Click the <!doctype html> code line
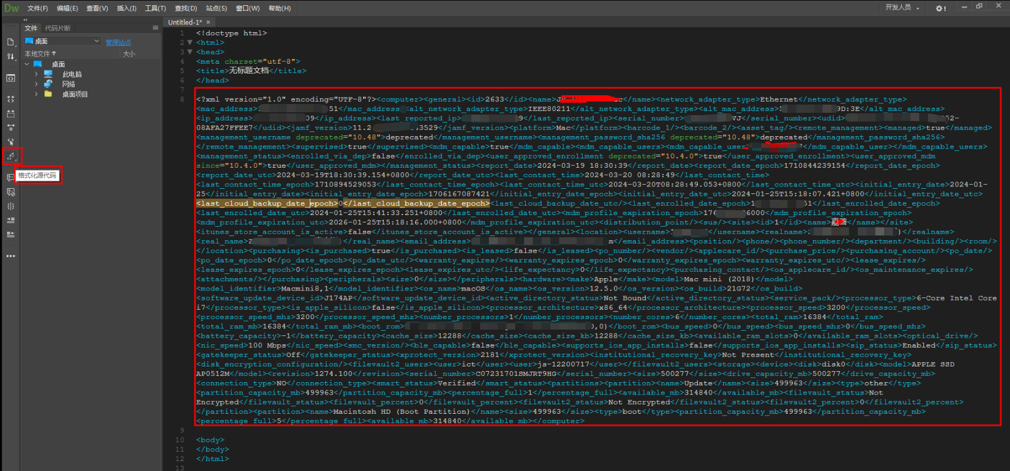Screen dimensions: 1010x471 pyautogui.click(x=231, y=33)
